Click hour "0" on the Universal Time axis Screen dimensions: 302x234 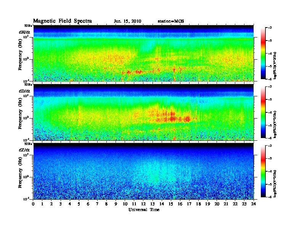pos(33,204)
